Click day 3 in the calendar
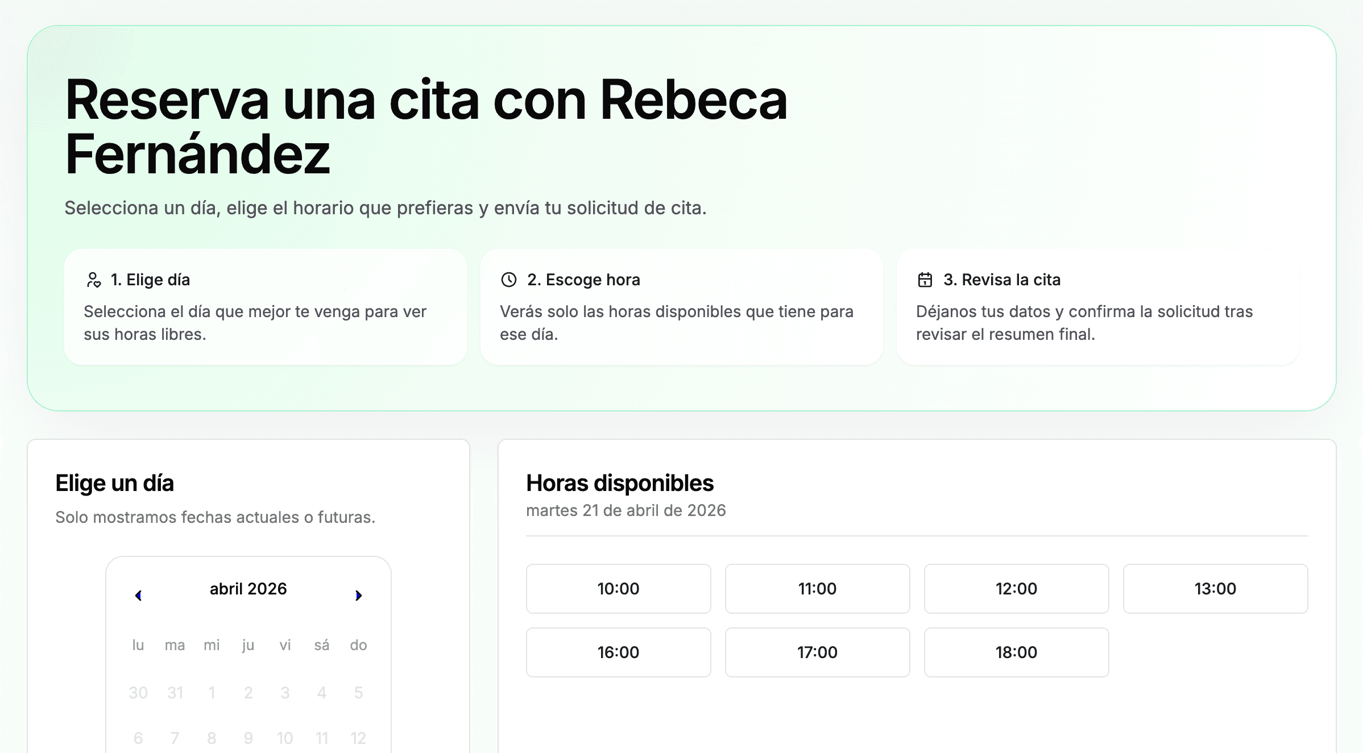This screenshot has width=1363, height=753. 285,693
